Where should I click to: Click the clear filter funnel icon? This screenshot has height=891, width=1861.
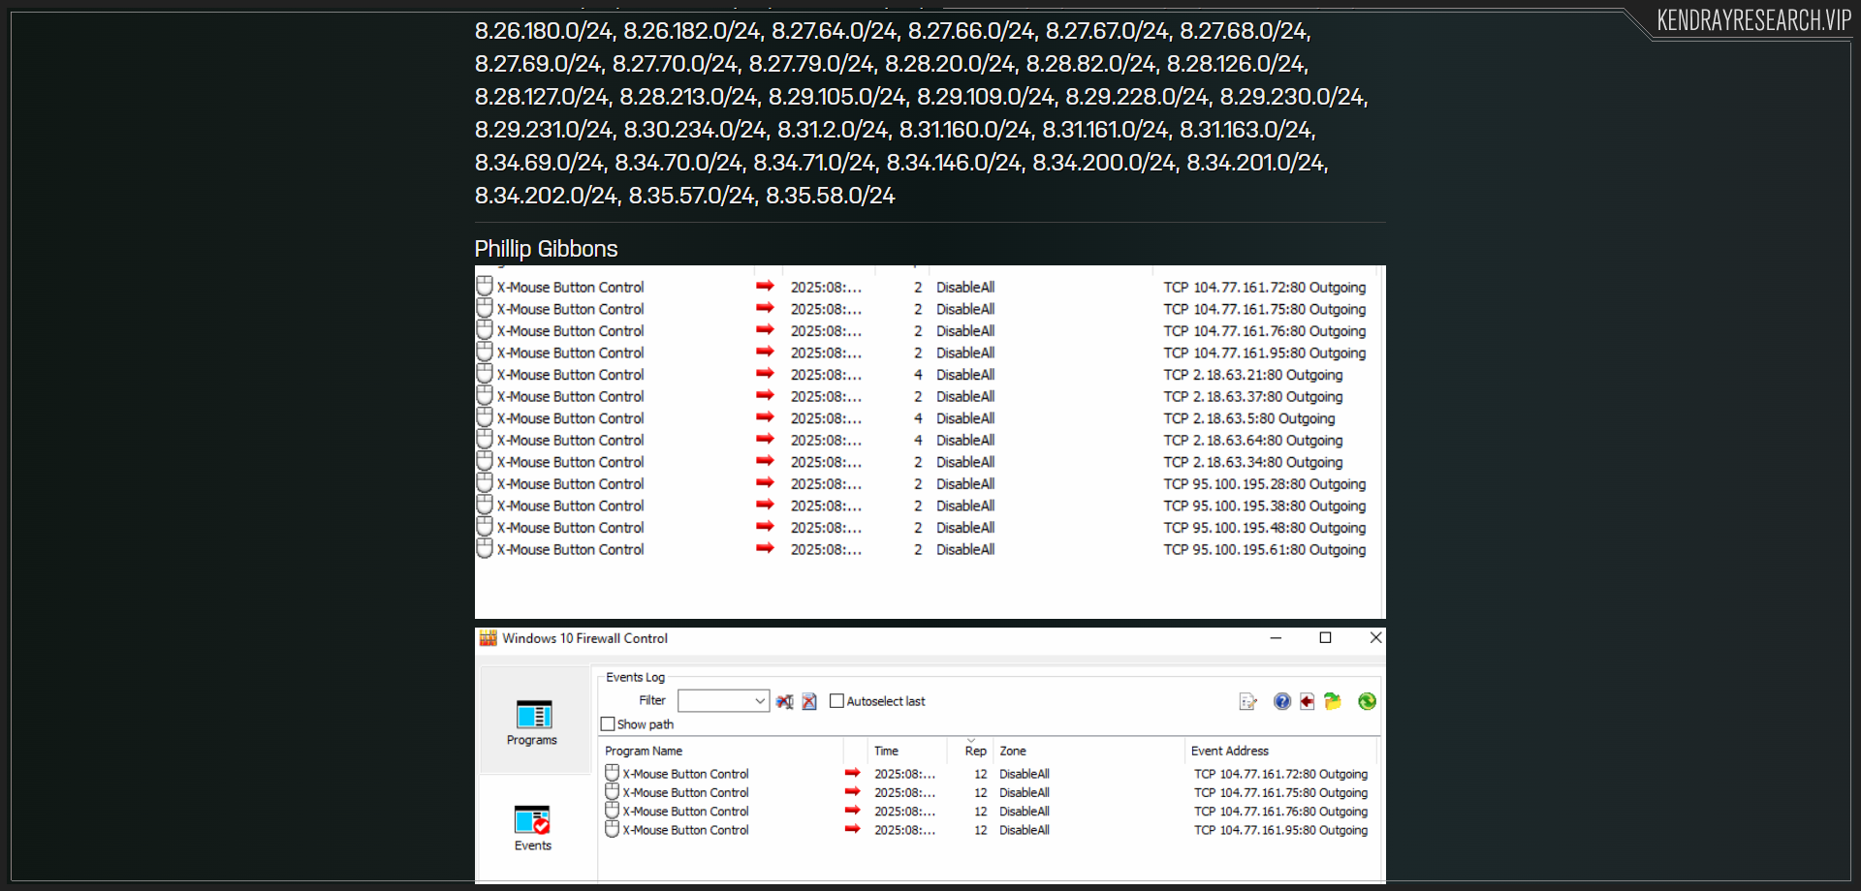784,701
